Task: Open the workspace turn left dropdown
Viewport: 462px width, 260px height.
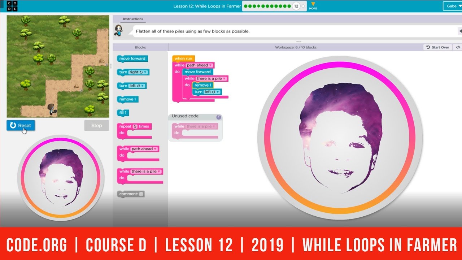Action: click(213, 92)
